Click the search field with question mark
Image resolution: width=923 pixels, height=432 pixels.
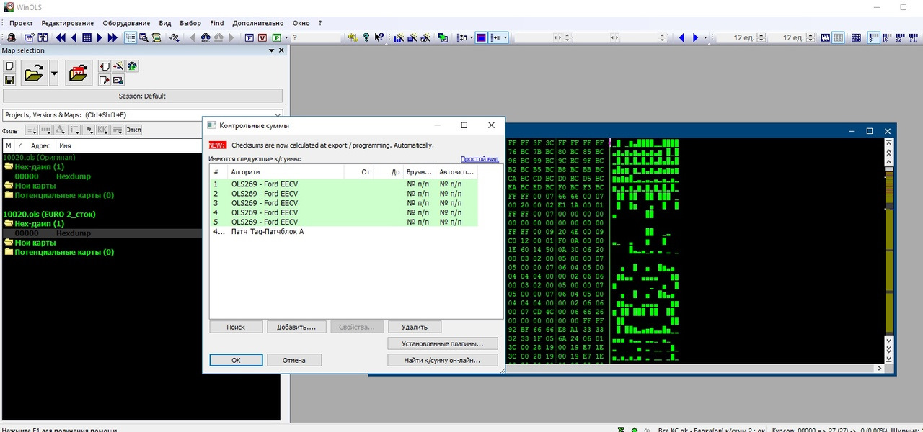tap(316, 37)
